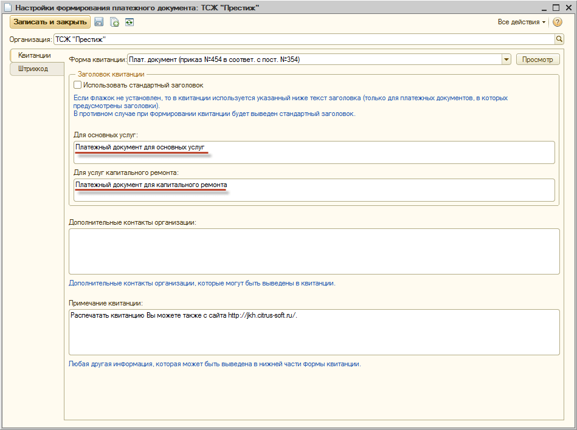Open the Все действия menu

[x=522, y=22]
